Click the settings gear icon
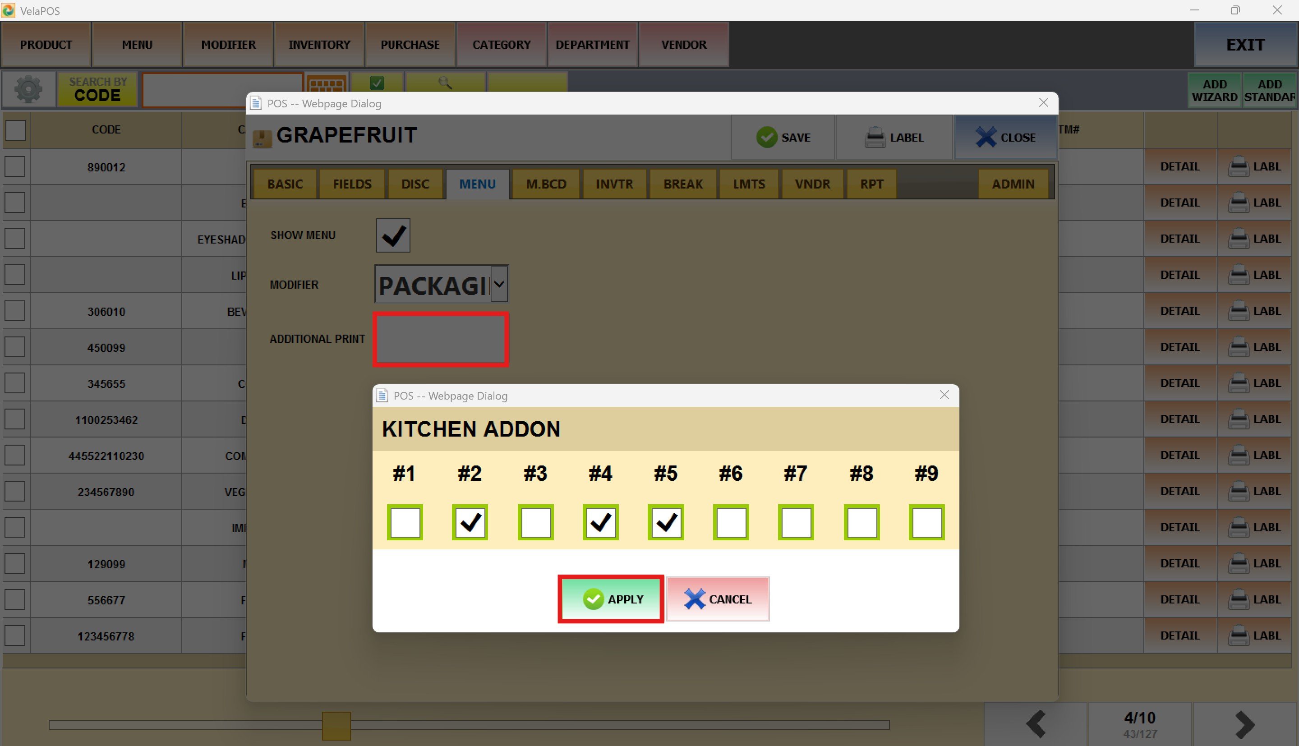 [28, 89]
